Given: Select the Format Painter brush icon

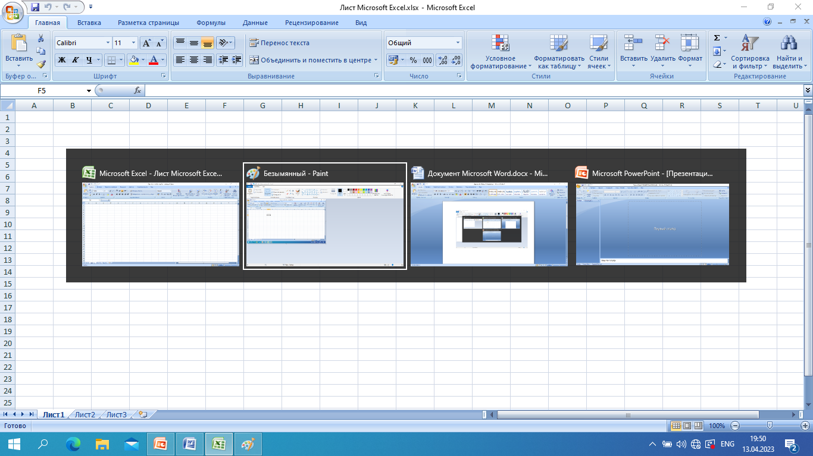Looking at the screenshot, I should pos(41,64).
